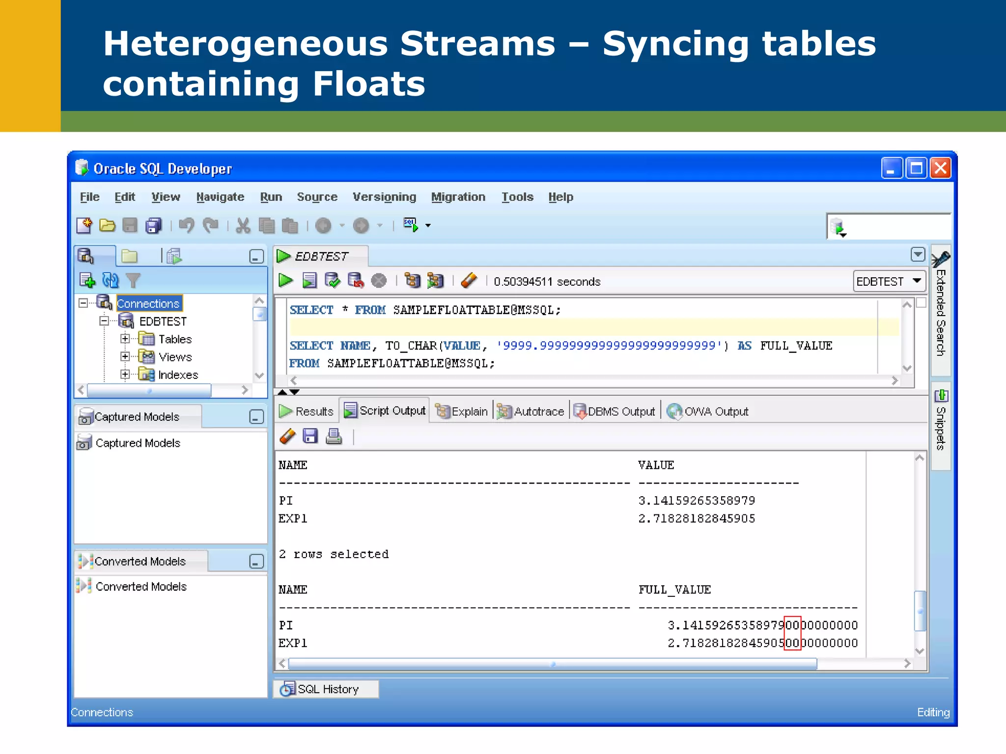This screenshot has height=754, width=1006.
Task: Open the SQL History panel button
Action: point(326,689)
